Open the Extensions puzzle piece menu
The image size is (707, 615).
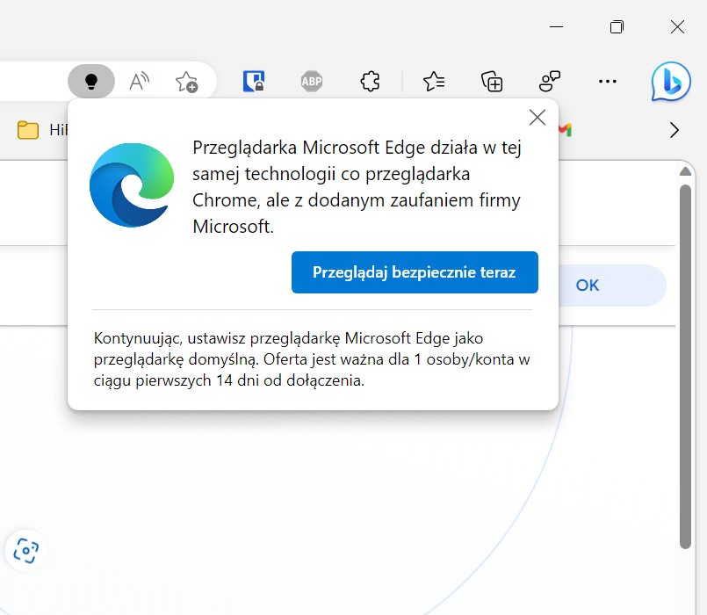pos(370,82)
